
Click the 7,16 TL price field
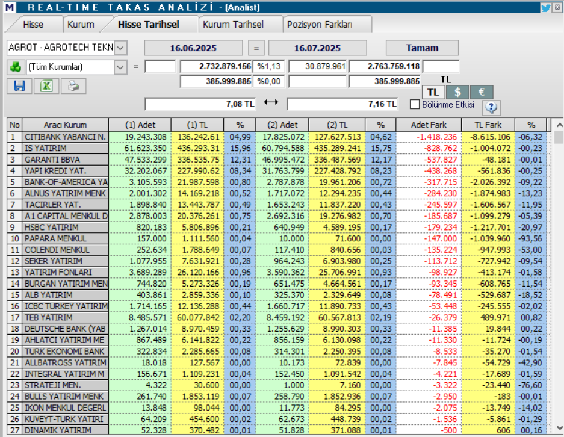pos(342,104)
